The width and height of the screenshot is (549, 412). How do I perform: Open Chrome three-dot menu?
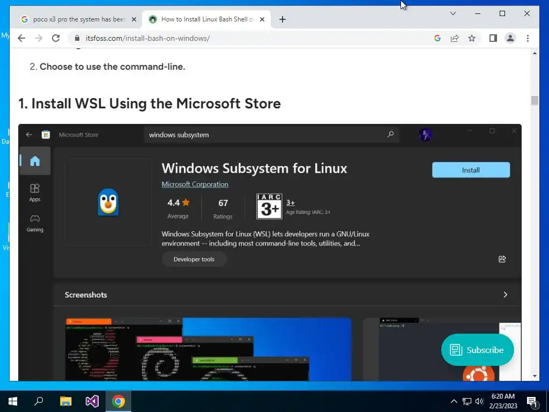[x=528, y=38]
